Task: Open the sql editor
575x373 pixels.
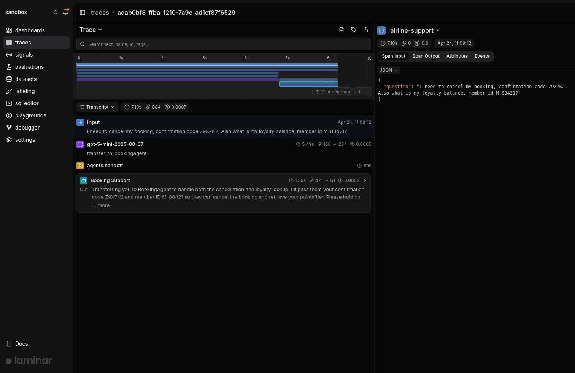Action: click(x=37, y=103)
